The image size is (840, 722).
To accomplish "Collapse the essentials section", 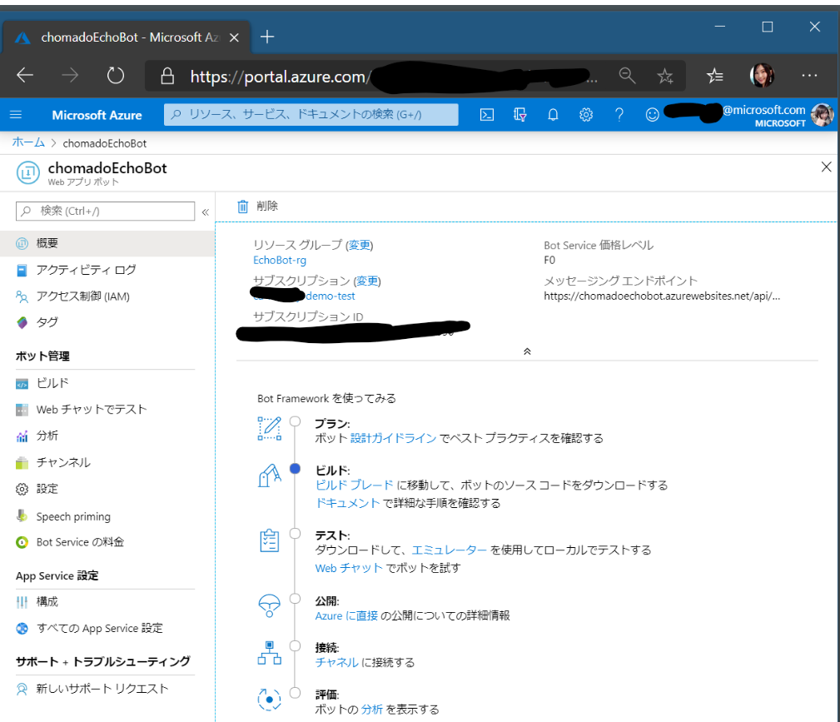I will click(527, 351).
